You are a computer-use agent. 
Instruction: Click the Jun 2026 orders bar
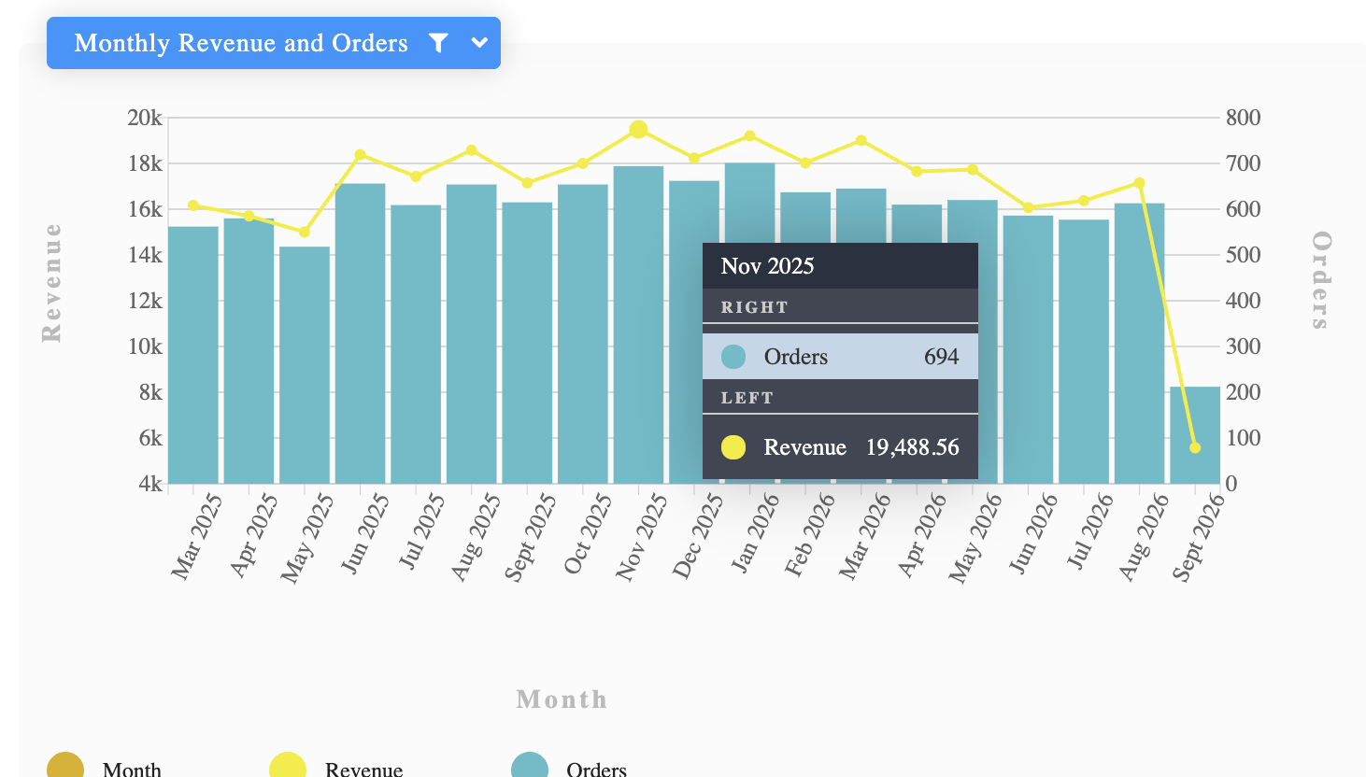tap(1029, 349)
